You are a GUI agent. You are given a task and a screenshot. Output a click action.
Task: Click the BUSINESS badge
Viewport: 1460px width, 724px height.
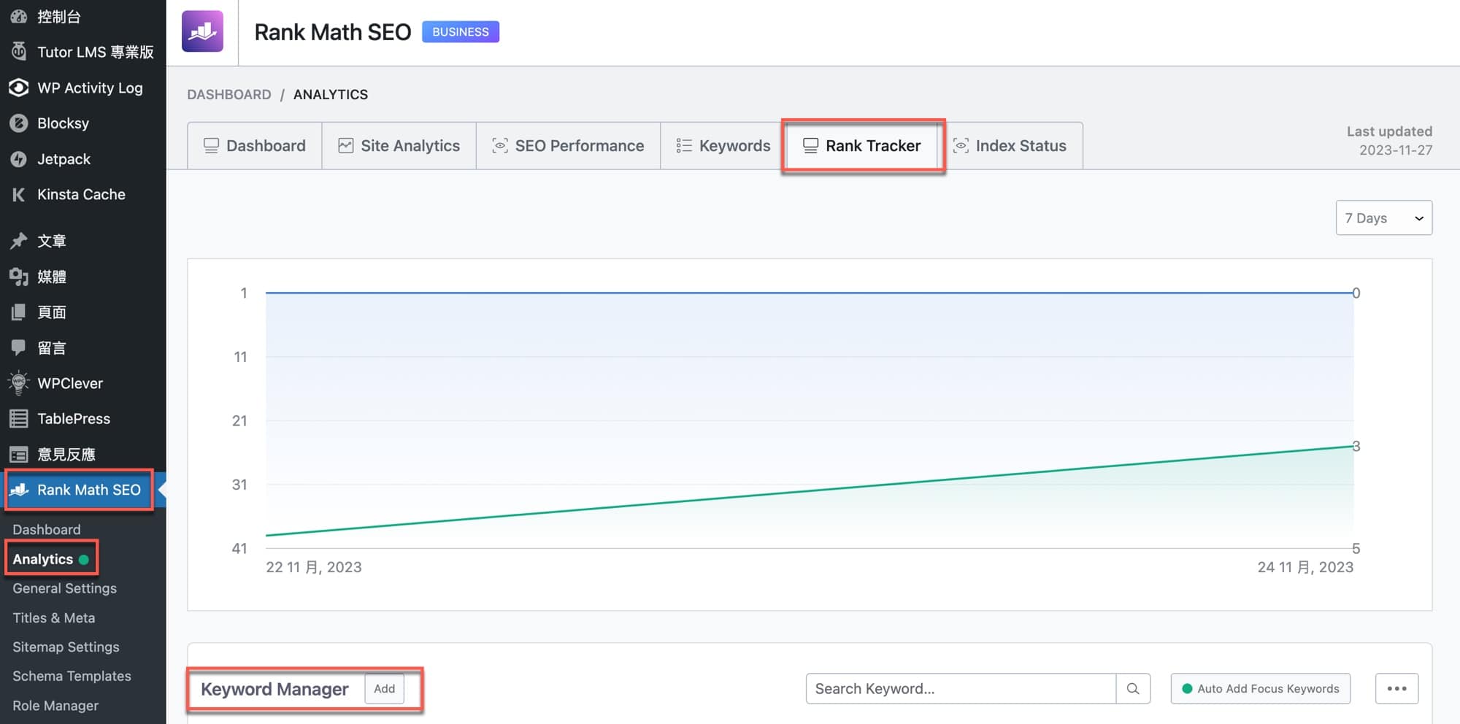[x=461, y=31]
